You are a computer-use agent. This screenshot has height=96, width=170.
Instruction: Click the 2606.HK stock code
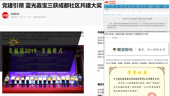[x=108, y=38]
